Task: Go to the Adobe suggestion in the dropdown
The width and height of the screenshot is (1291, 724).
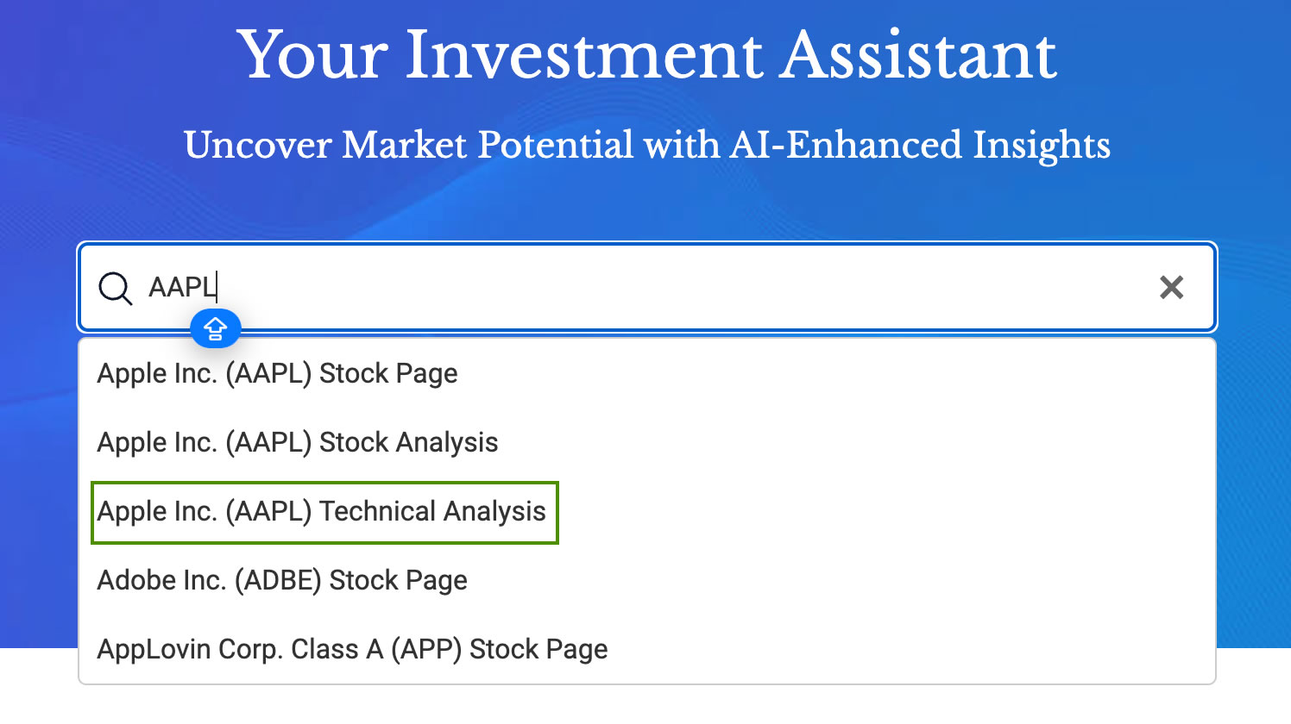Action: (281, 581)
